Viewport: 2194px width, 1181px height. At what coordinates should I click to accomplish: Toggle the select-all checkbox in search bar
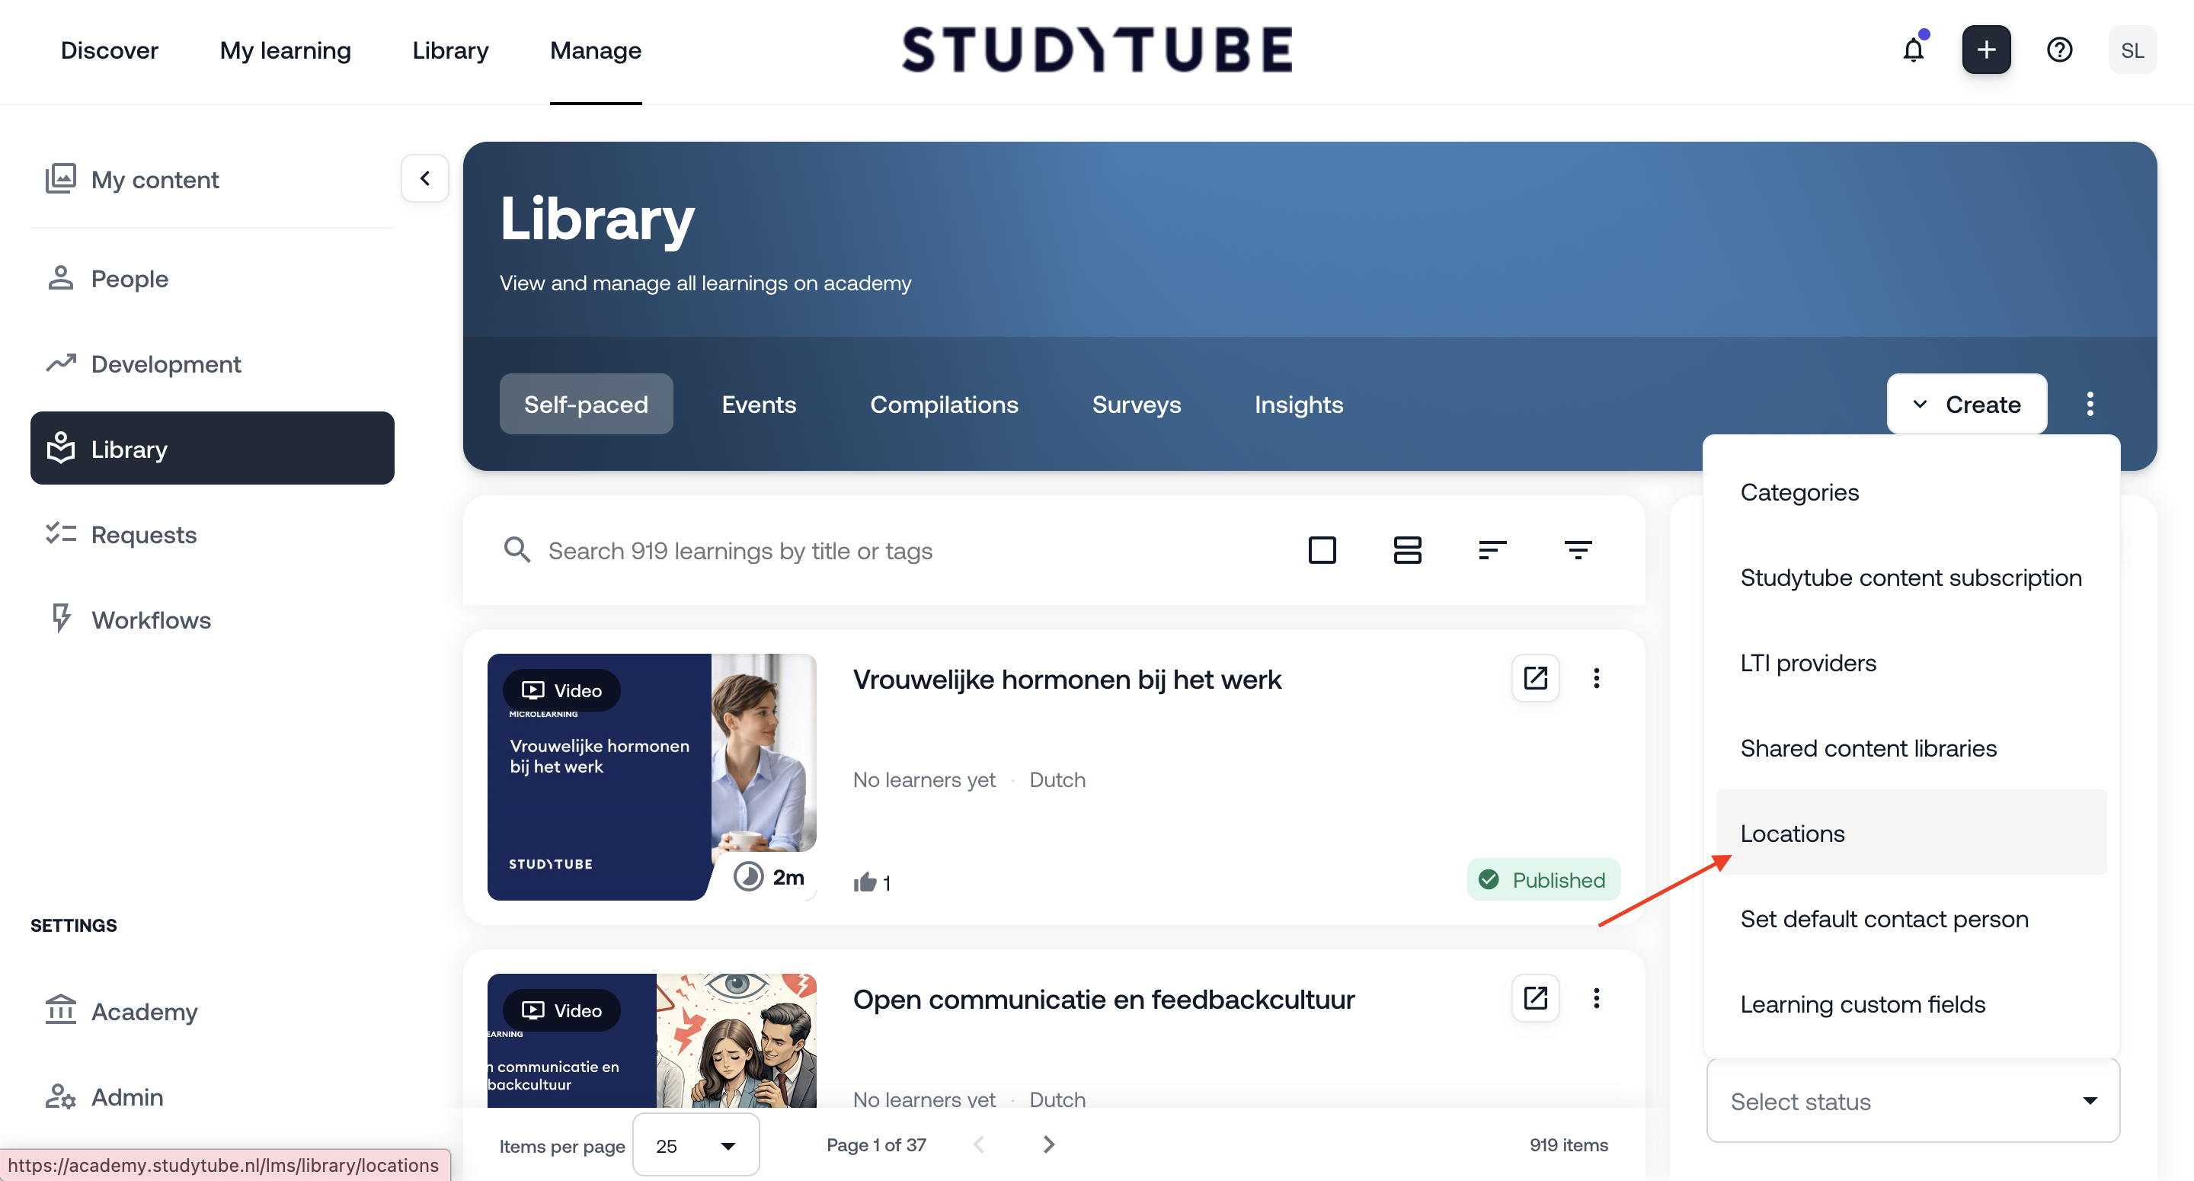tap(1322, 550)
